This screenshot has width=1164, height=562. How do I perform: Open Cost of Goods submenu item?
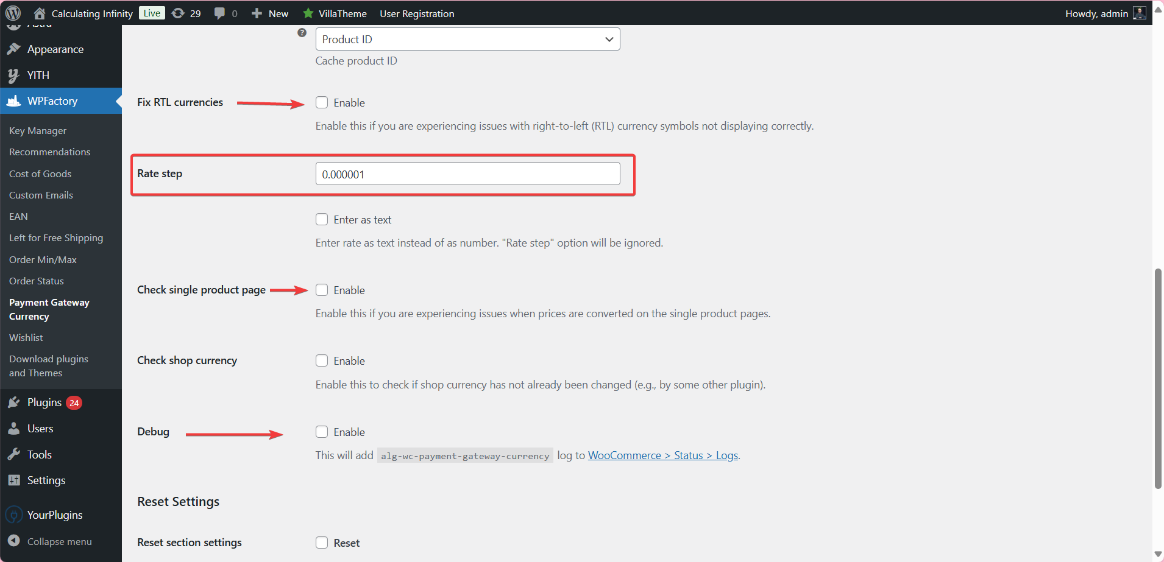40,174
